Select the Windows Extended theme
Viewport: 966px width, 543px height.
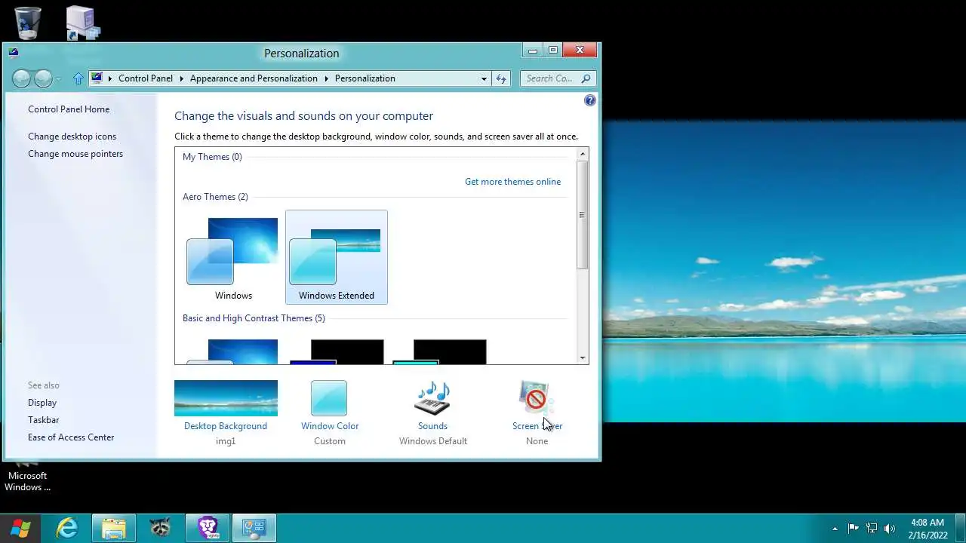[337, 258]
